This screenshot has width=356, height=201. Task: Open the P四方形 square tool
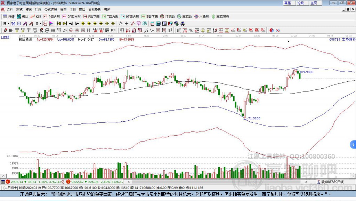[x=51, y=17]
